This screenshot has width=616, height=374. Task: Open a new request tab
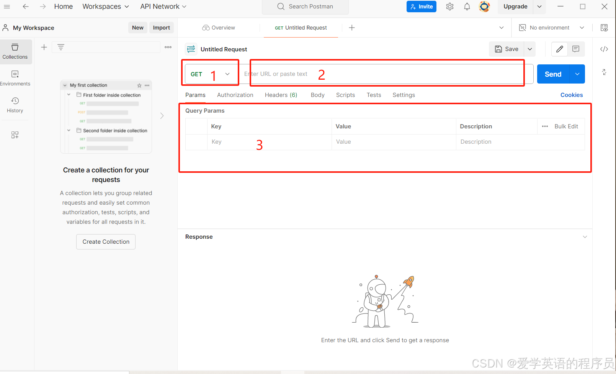pos(352,28)
